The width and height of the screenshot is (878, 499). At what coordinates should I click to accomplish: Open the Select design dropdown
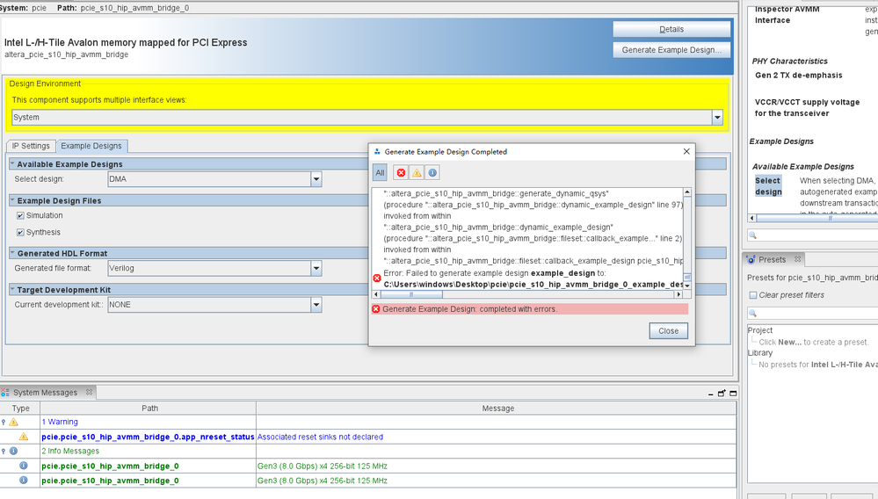coord(316,179)
